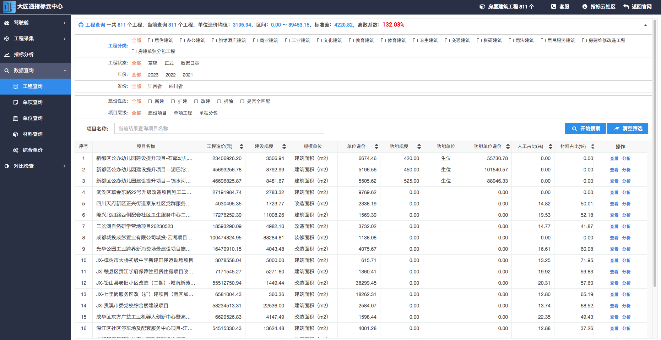The image size is (661, 340).
Task: Filter year by 2021
Action: pyautogui.click(x=188, y=75)
